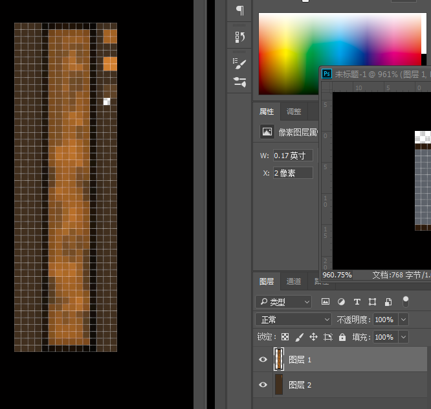The image size is (431, 409).
Task: Select the 图层 2 thumbnail
Action: coord(279,384)
